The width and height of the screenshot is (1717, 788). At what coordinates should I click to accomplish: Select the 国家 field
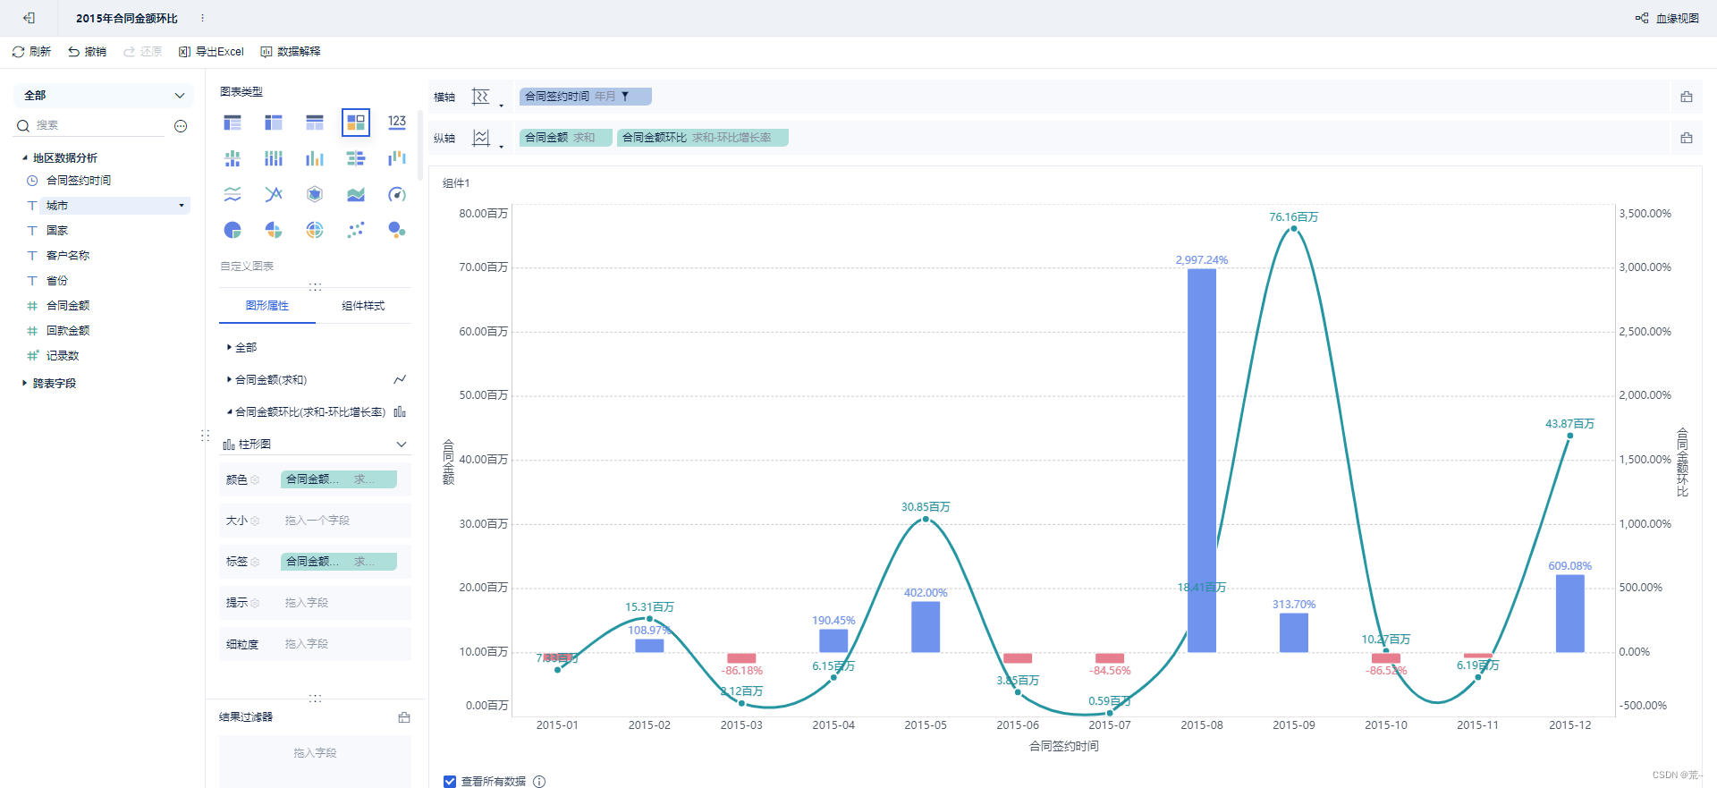point(57,231)
